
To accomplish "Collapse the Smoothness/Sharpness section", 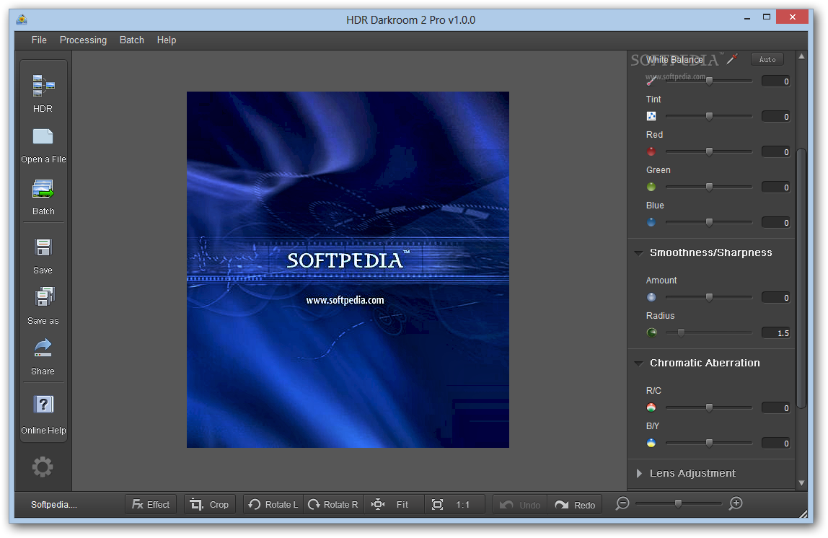I will pyautogui.click(x=638, y=253).
